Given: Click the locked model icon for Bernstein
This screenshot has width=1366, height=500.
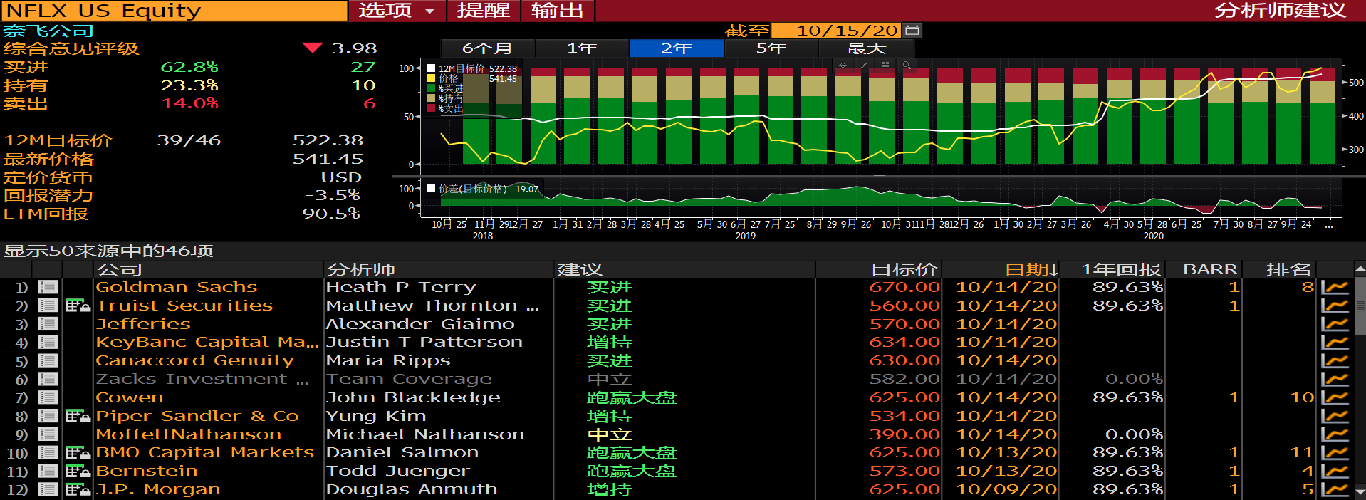Looking at the screenshot, I should click(78, 471).
